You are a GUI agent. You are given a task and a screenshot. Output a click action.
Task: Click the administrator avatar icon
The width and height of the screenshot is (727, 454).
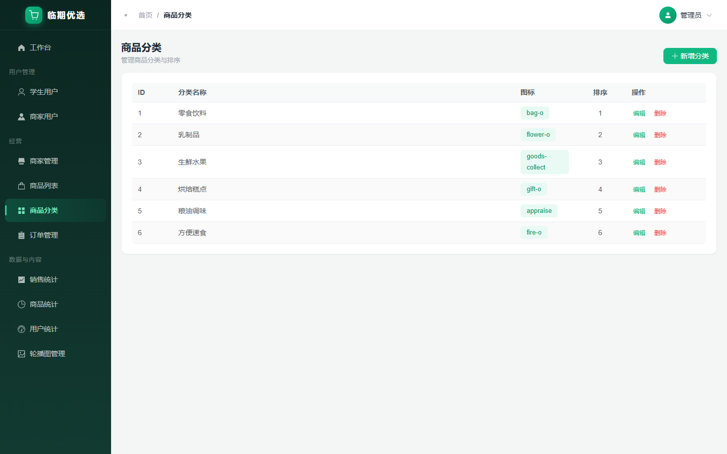[668, 15]
